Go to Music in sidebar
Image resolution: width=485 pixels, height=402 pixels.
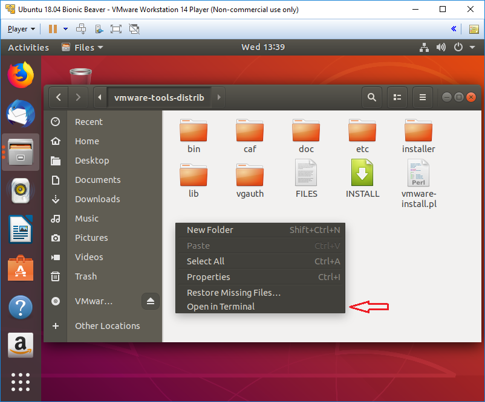click(103, 219)
